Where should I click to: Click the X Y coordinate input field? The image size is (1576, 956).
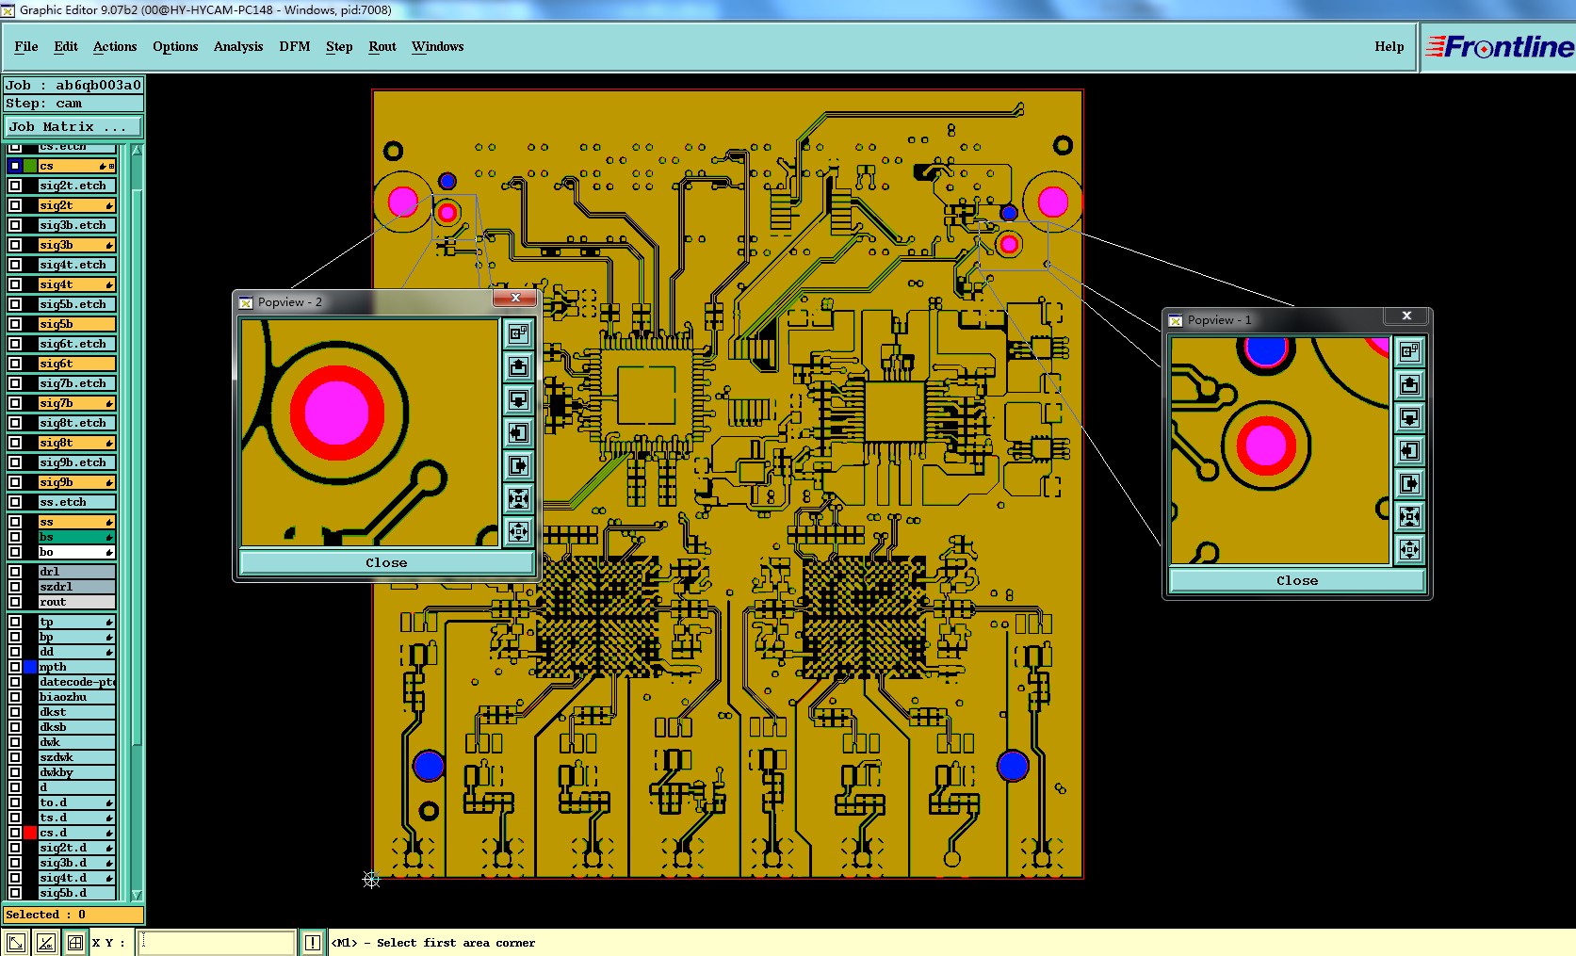coord(217,942)
